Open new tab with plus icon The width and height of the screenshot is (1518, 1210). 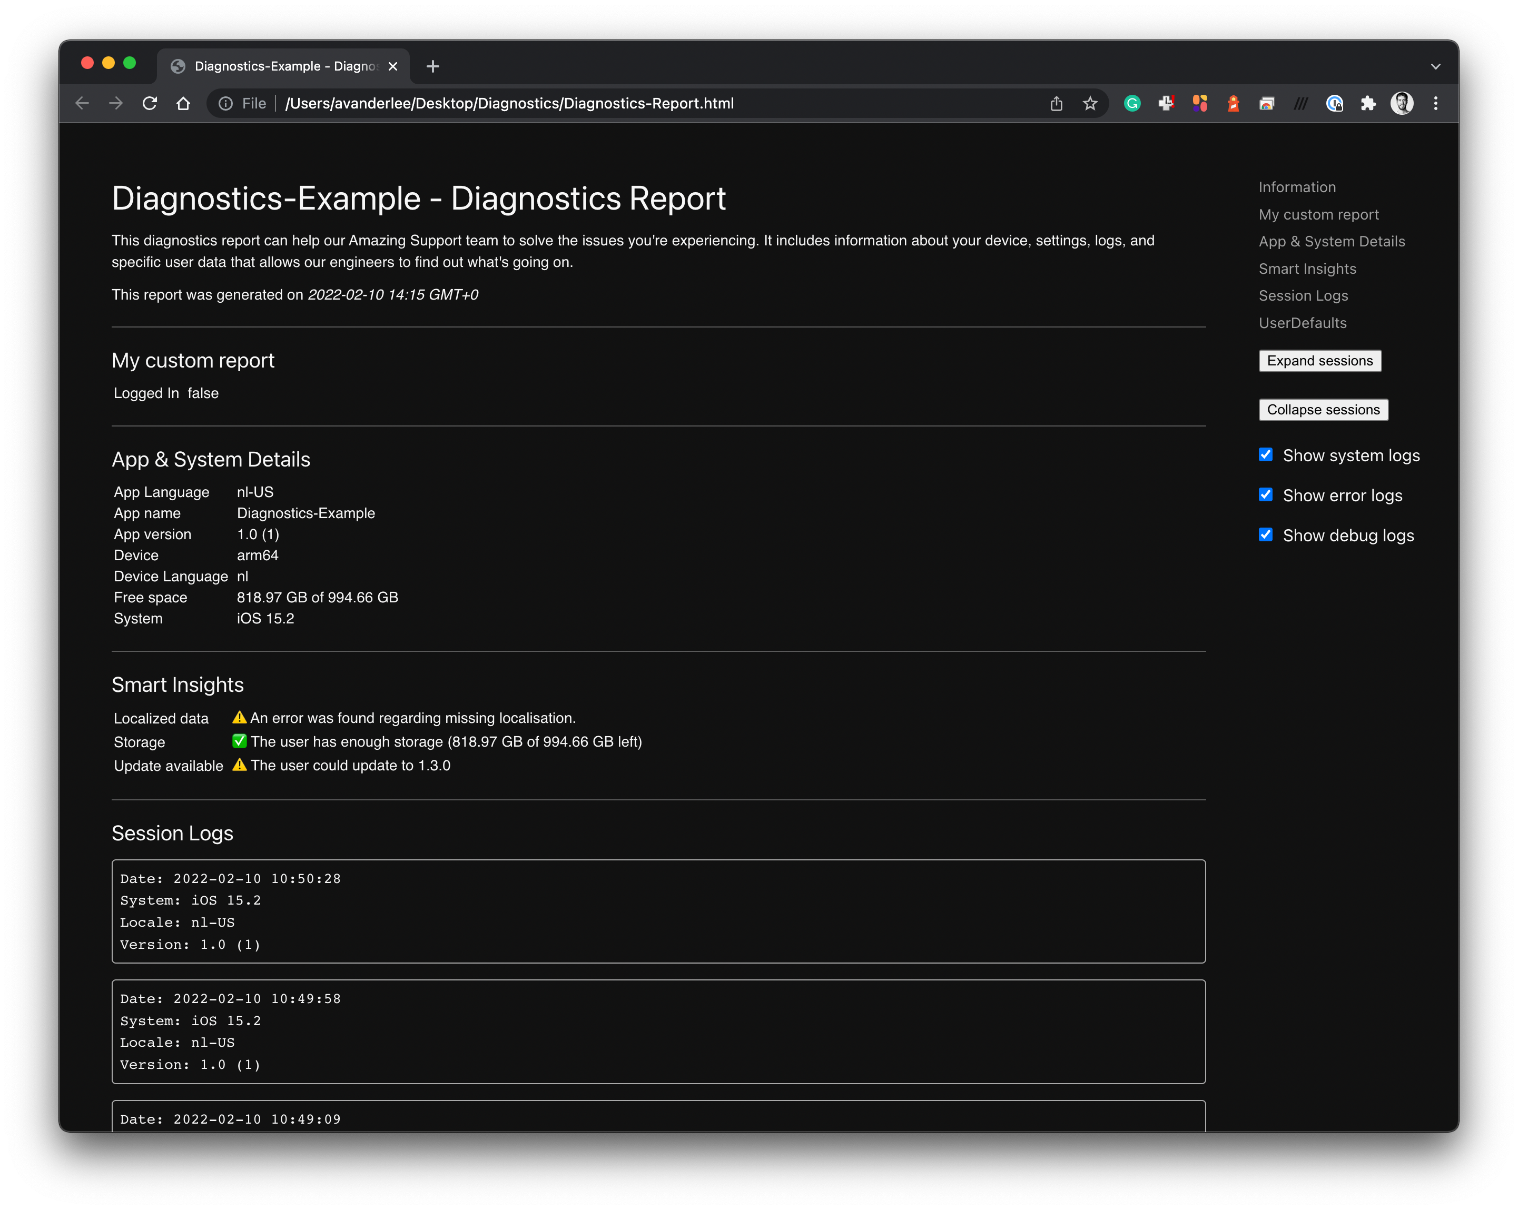433,66
